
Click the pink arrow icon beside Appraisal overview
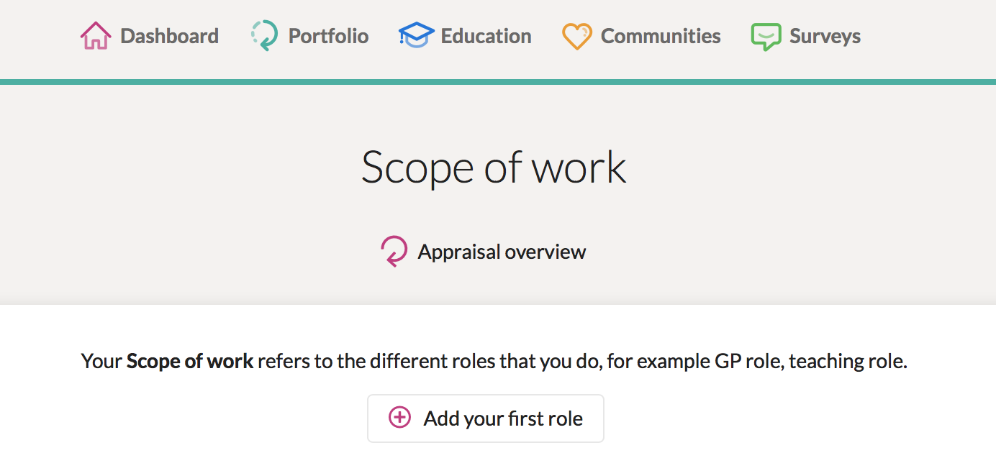tap(394, 252)
